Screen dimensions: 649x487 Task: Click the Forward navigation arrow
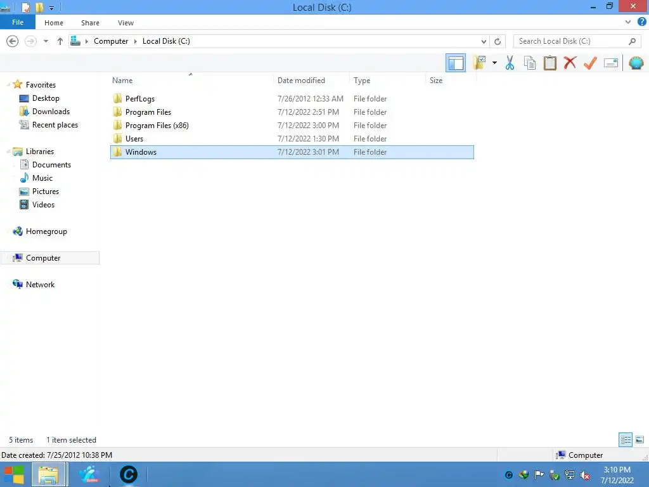tap(30, 41)
